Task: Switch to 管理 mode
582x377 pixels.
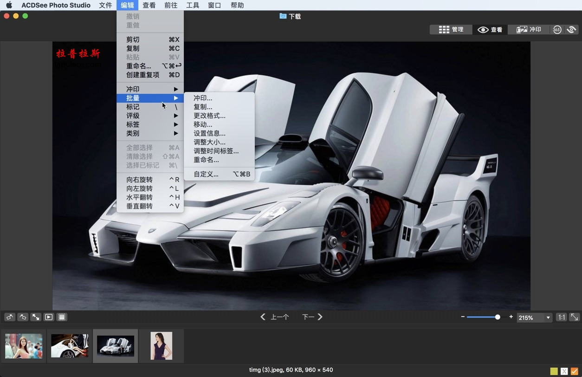Action: (450, 29)
